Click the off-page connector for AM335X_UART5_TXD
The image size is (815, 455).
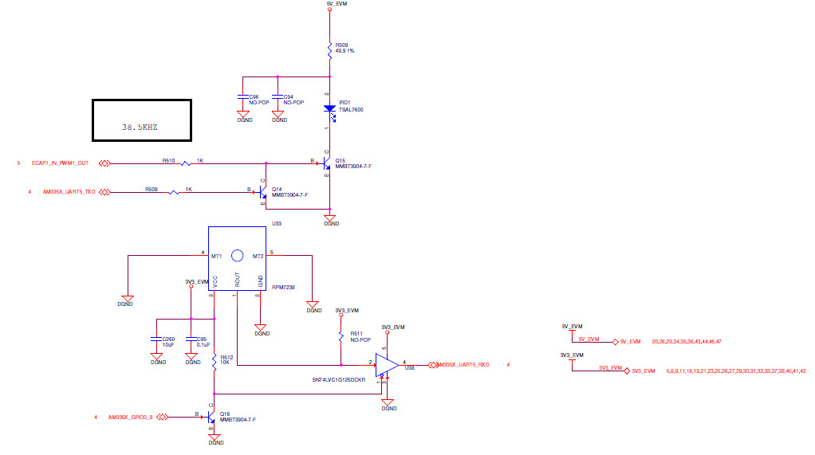tap(104, 192)
